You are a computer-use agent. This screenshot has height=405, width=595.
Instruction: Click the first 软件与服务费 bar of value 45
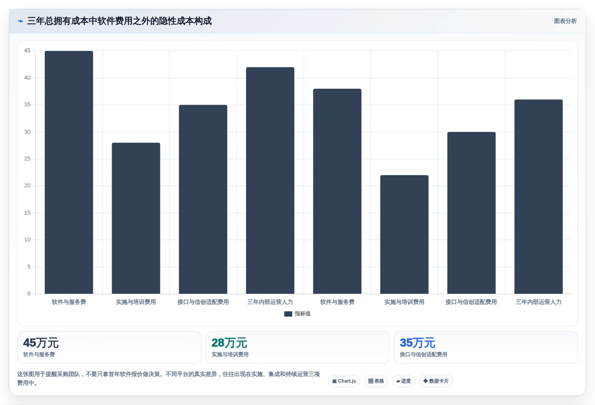[69, 172]
